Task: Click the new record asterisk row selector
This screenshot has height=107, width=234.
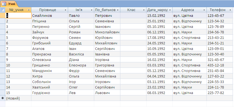Action: [x=3, y=98]
